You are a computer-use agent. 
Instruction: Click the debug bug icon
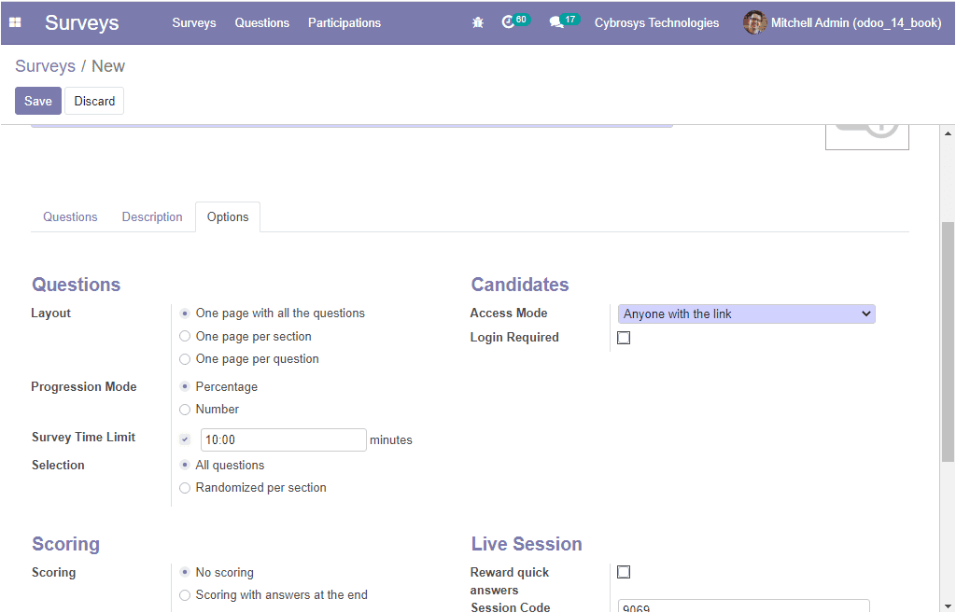tap(478, 22)
